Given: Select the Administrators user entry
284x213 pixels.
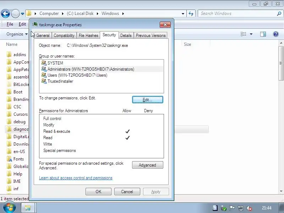Looking at the screenshot, I should pos(102,69).
